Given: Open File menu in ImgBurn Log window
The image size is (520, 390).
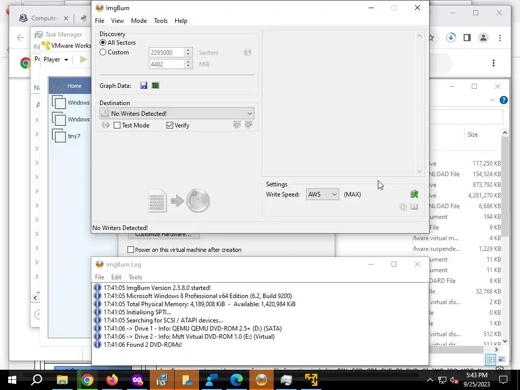Looking at the screenshot, I should click(x=100, y=277).
